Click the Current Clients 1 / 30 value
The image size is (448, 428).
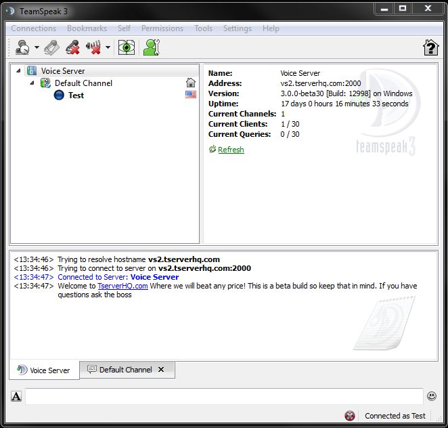tap(290, 124)
